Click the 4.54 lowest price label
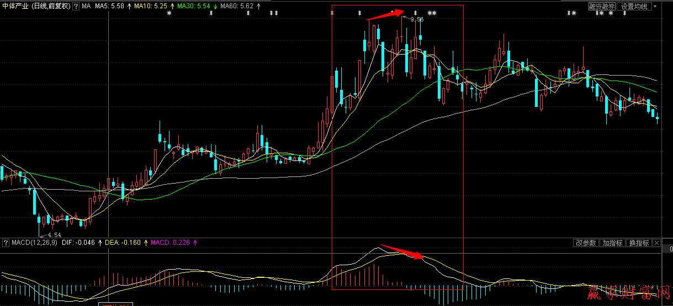Viewport: 673px width, 306px height. tap(52, 234)
